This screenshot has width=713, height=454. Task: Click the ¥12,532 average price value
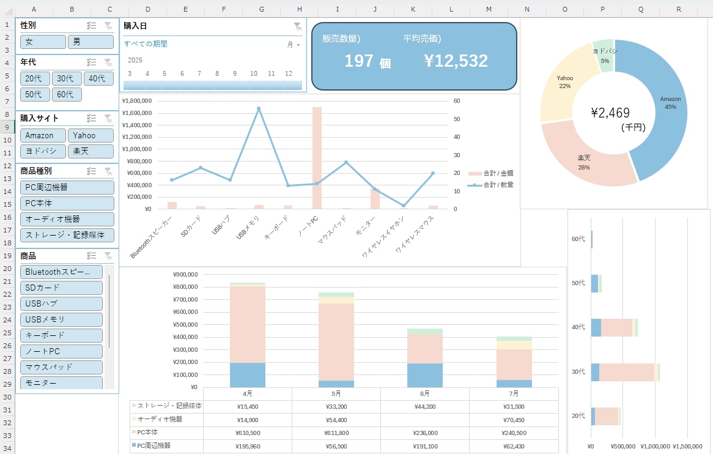(456, 61)
